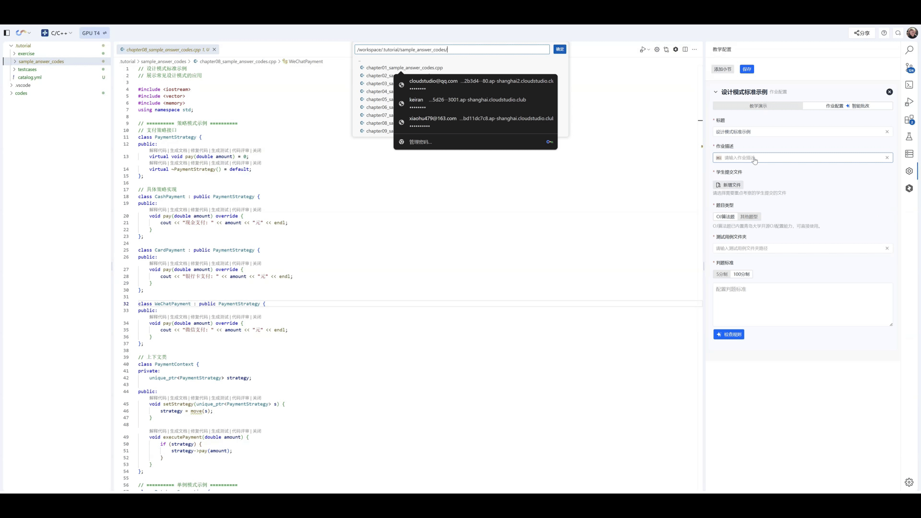The image size is (921, 518).
Task: Expand the testcases folder in file tree
Action: click(x=27, y=70)
